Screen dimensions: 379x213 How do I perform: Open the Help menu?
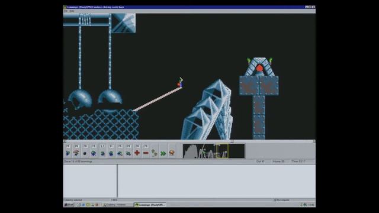pyautogui.click(x=72, y=11)
